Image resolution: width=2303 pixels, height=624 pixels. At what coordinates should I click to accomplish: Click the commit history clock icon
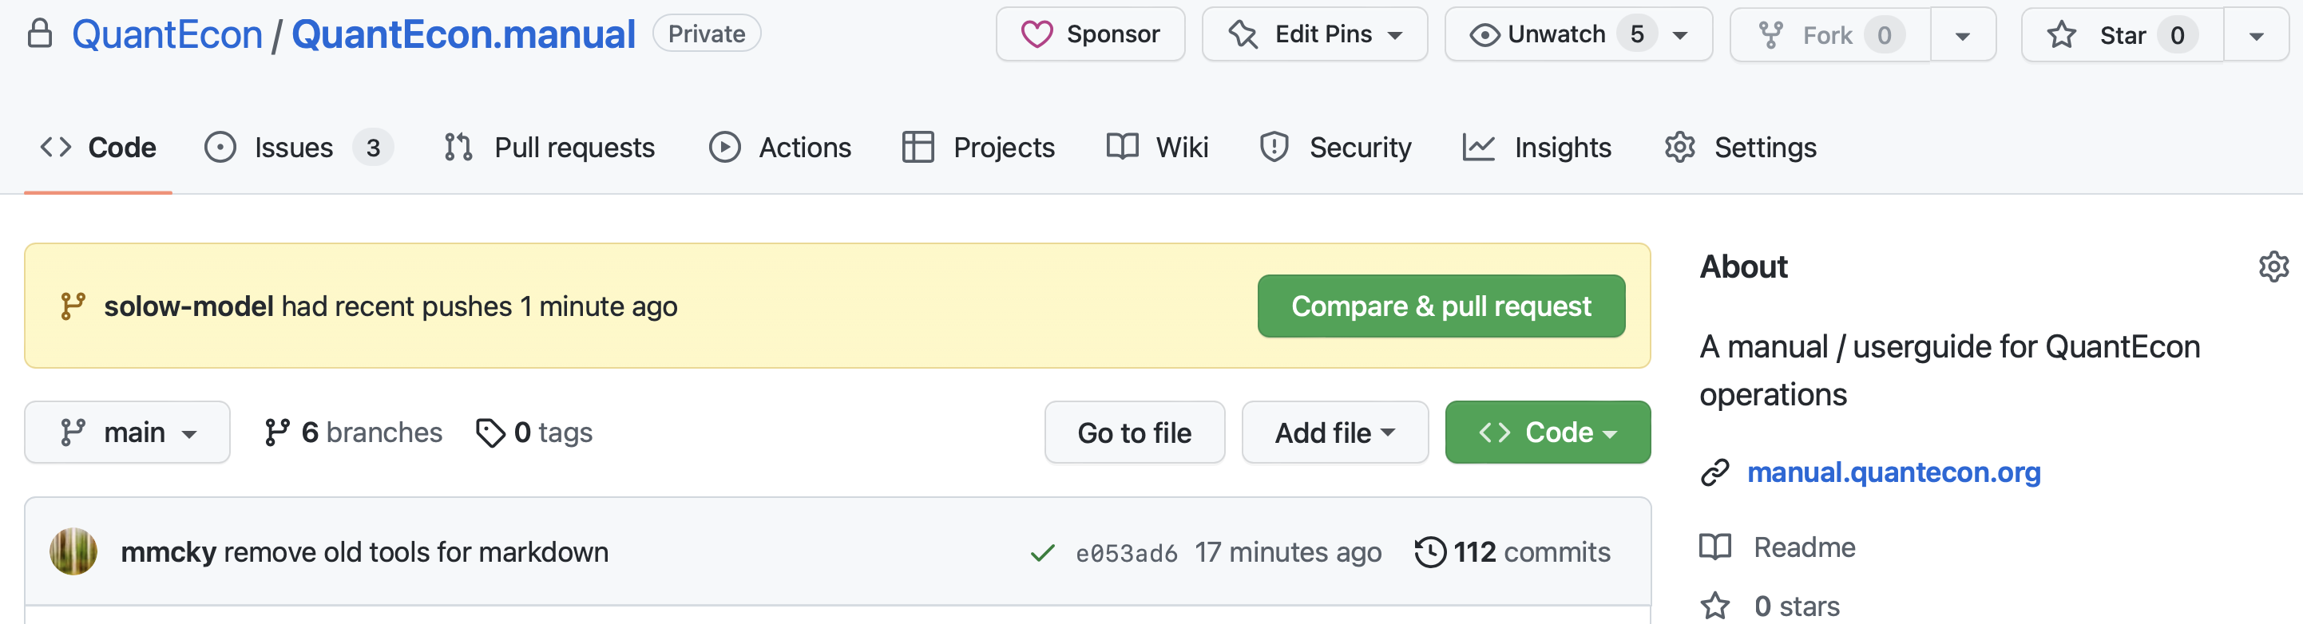coord(1429,551)
